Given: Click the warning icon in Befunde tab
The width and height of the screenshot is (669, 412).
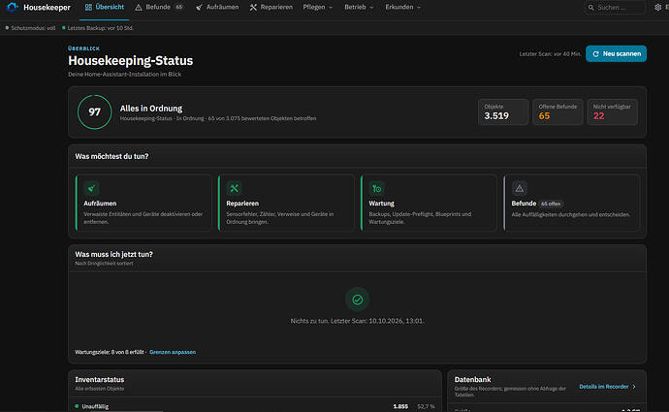Looking at the screenshot, I should click(139, 7).
